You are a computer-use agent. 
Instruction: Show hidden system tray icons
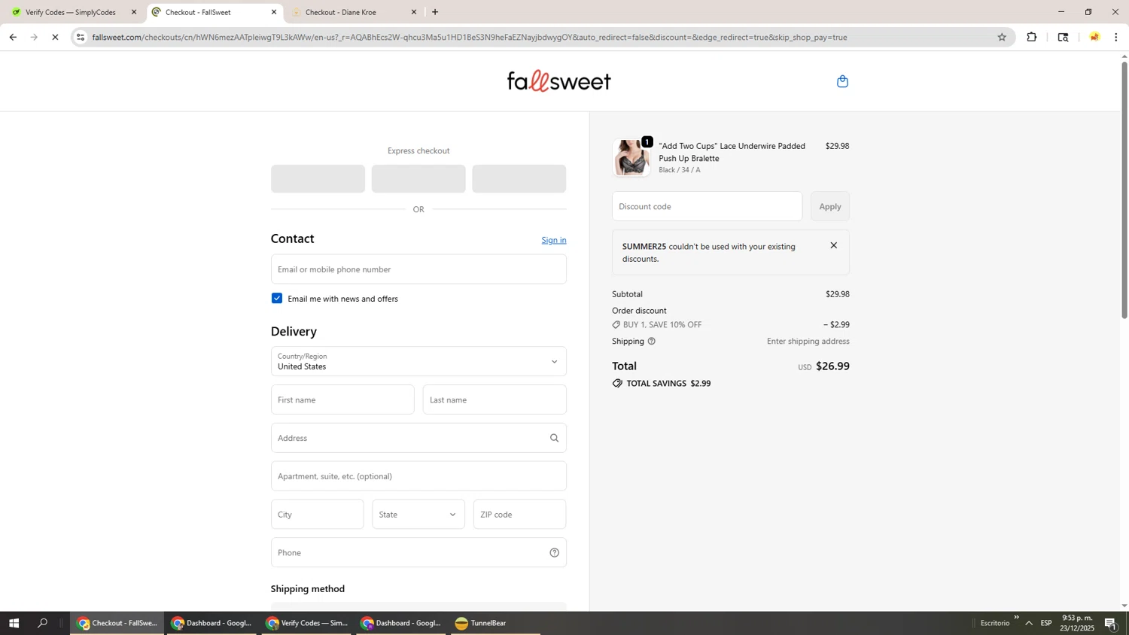[1029, 623]
